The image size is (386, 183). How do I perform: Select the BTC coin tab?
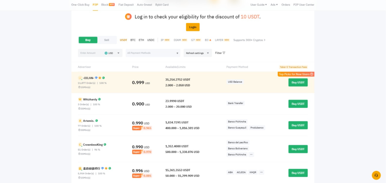pos(133,40)
